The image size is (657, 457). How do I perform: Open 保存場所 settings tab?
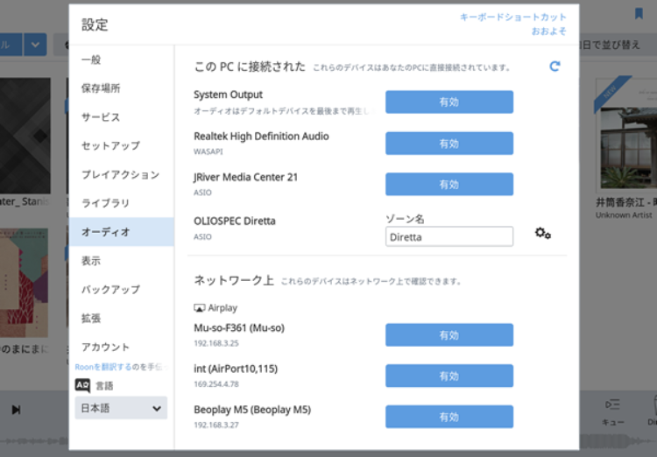pyautogui.click(x=122, y=88)
